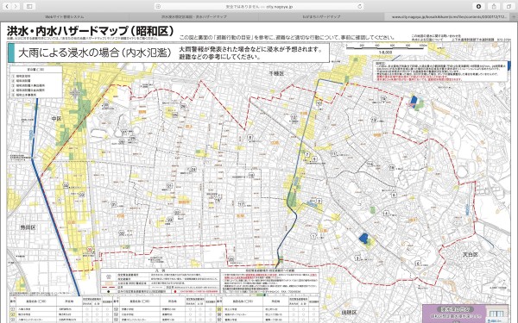Switch to the Webサイト管理システム tab
The width and height of the screenshot is (518, 323).
[65, 16]
